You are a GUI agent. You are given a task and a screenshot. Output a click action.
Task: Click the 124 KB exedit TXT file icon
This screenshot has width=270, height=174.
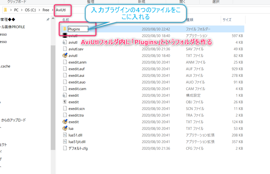click(65, 122)
